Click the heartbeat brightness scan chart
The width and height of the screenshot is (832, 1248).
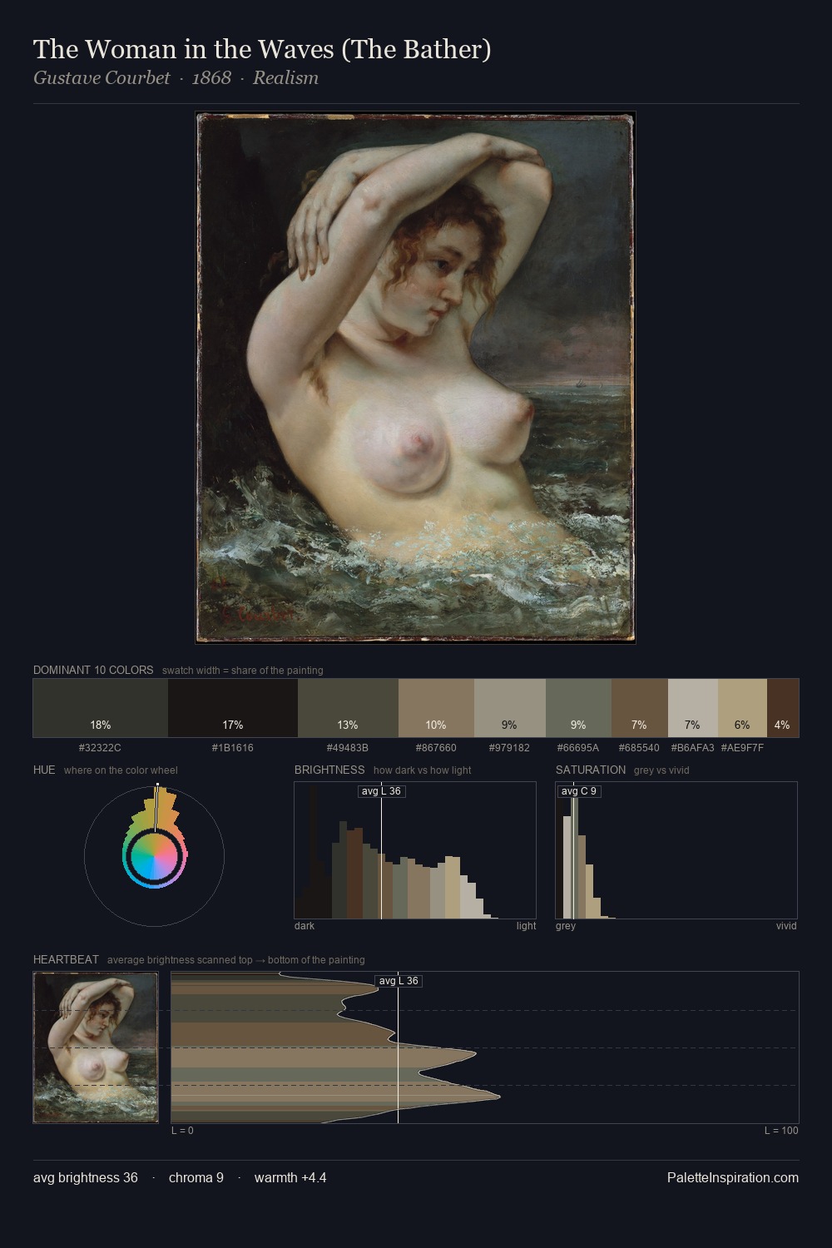point(485,1047)
